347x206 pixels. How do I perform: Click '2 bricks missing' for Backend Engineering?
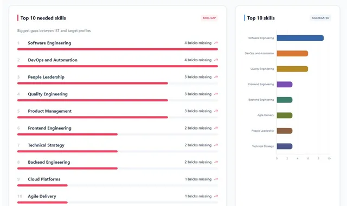tap(198, 162)
